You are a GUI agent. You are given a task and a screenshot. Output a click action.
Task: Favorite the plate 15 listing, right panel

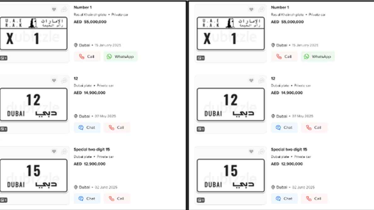pos(251,152)
